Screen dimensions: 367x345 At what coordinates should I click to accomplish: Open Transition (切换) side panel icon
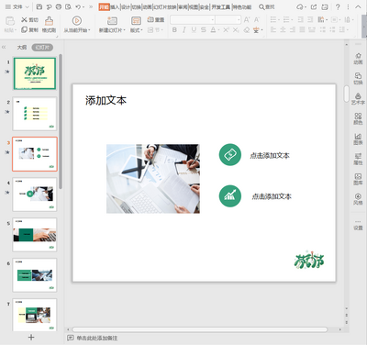click(358, 79)
